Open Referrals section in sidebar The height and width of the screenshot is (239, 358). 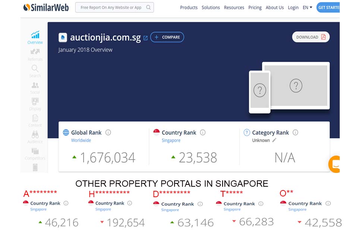tap(35, 55)
